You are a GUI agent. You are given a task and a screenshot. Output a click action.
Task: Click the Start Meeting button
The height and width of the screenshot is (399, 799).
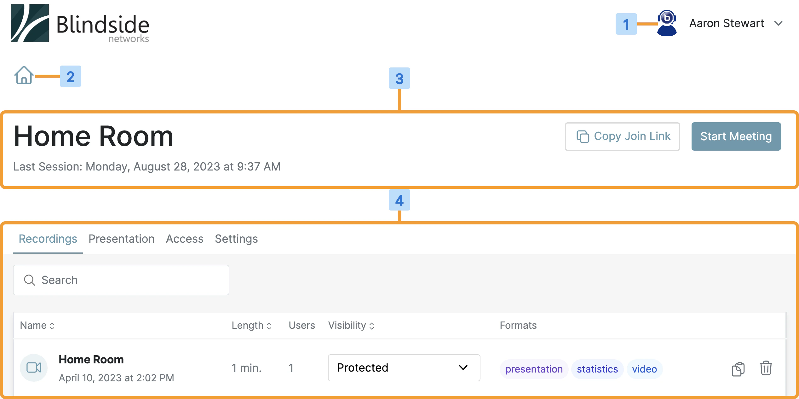(736, 136)
